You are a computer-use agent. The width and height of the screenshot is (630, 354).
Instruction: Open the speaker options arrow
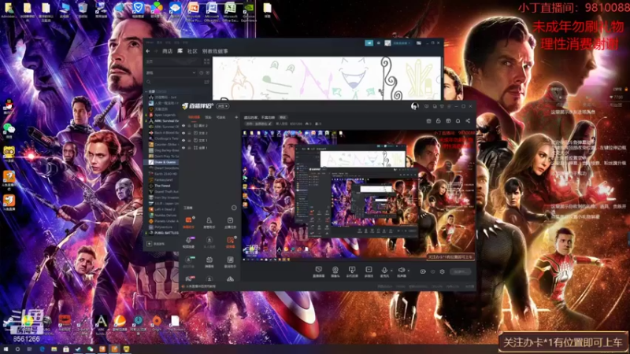point(409,271)
